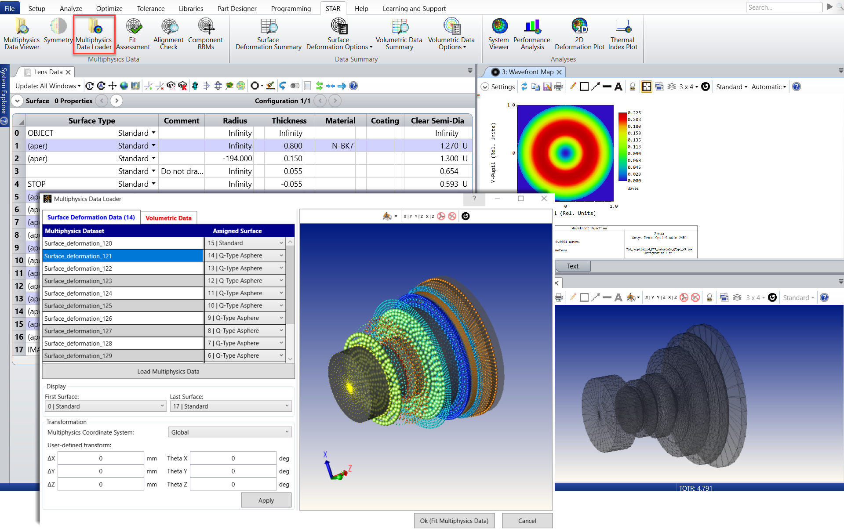Toggle the lock icon in lower layout toolbar
This screenshot has width=844, height=529.
point(709,297)
